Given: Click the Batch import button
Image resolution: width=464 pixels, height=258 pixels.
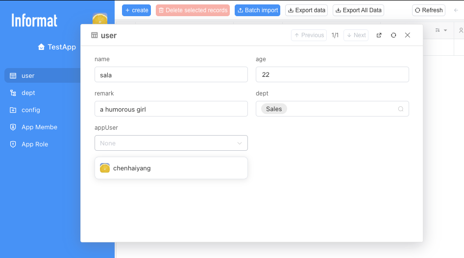Looking at the screenshot, I should (x=257, y=10).
